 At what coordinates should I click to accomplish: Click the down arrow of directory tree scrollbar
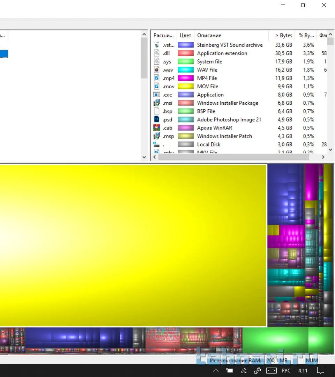(144, 157)
